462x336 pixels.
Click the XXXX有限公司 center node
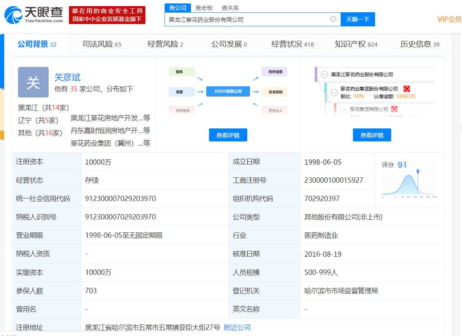[x=228, y=91]
